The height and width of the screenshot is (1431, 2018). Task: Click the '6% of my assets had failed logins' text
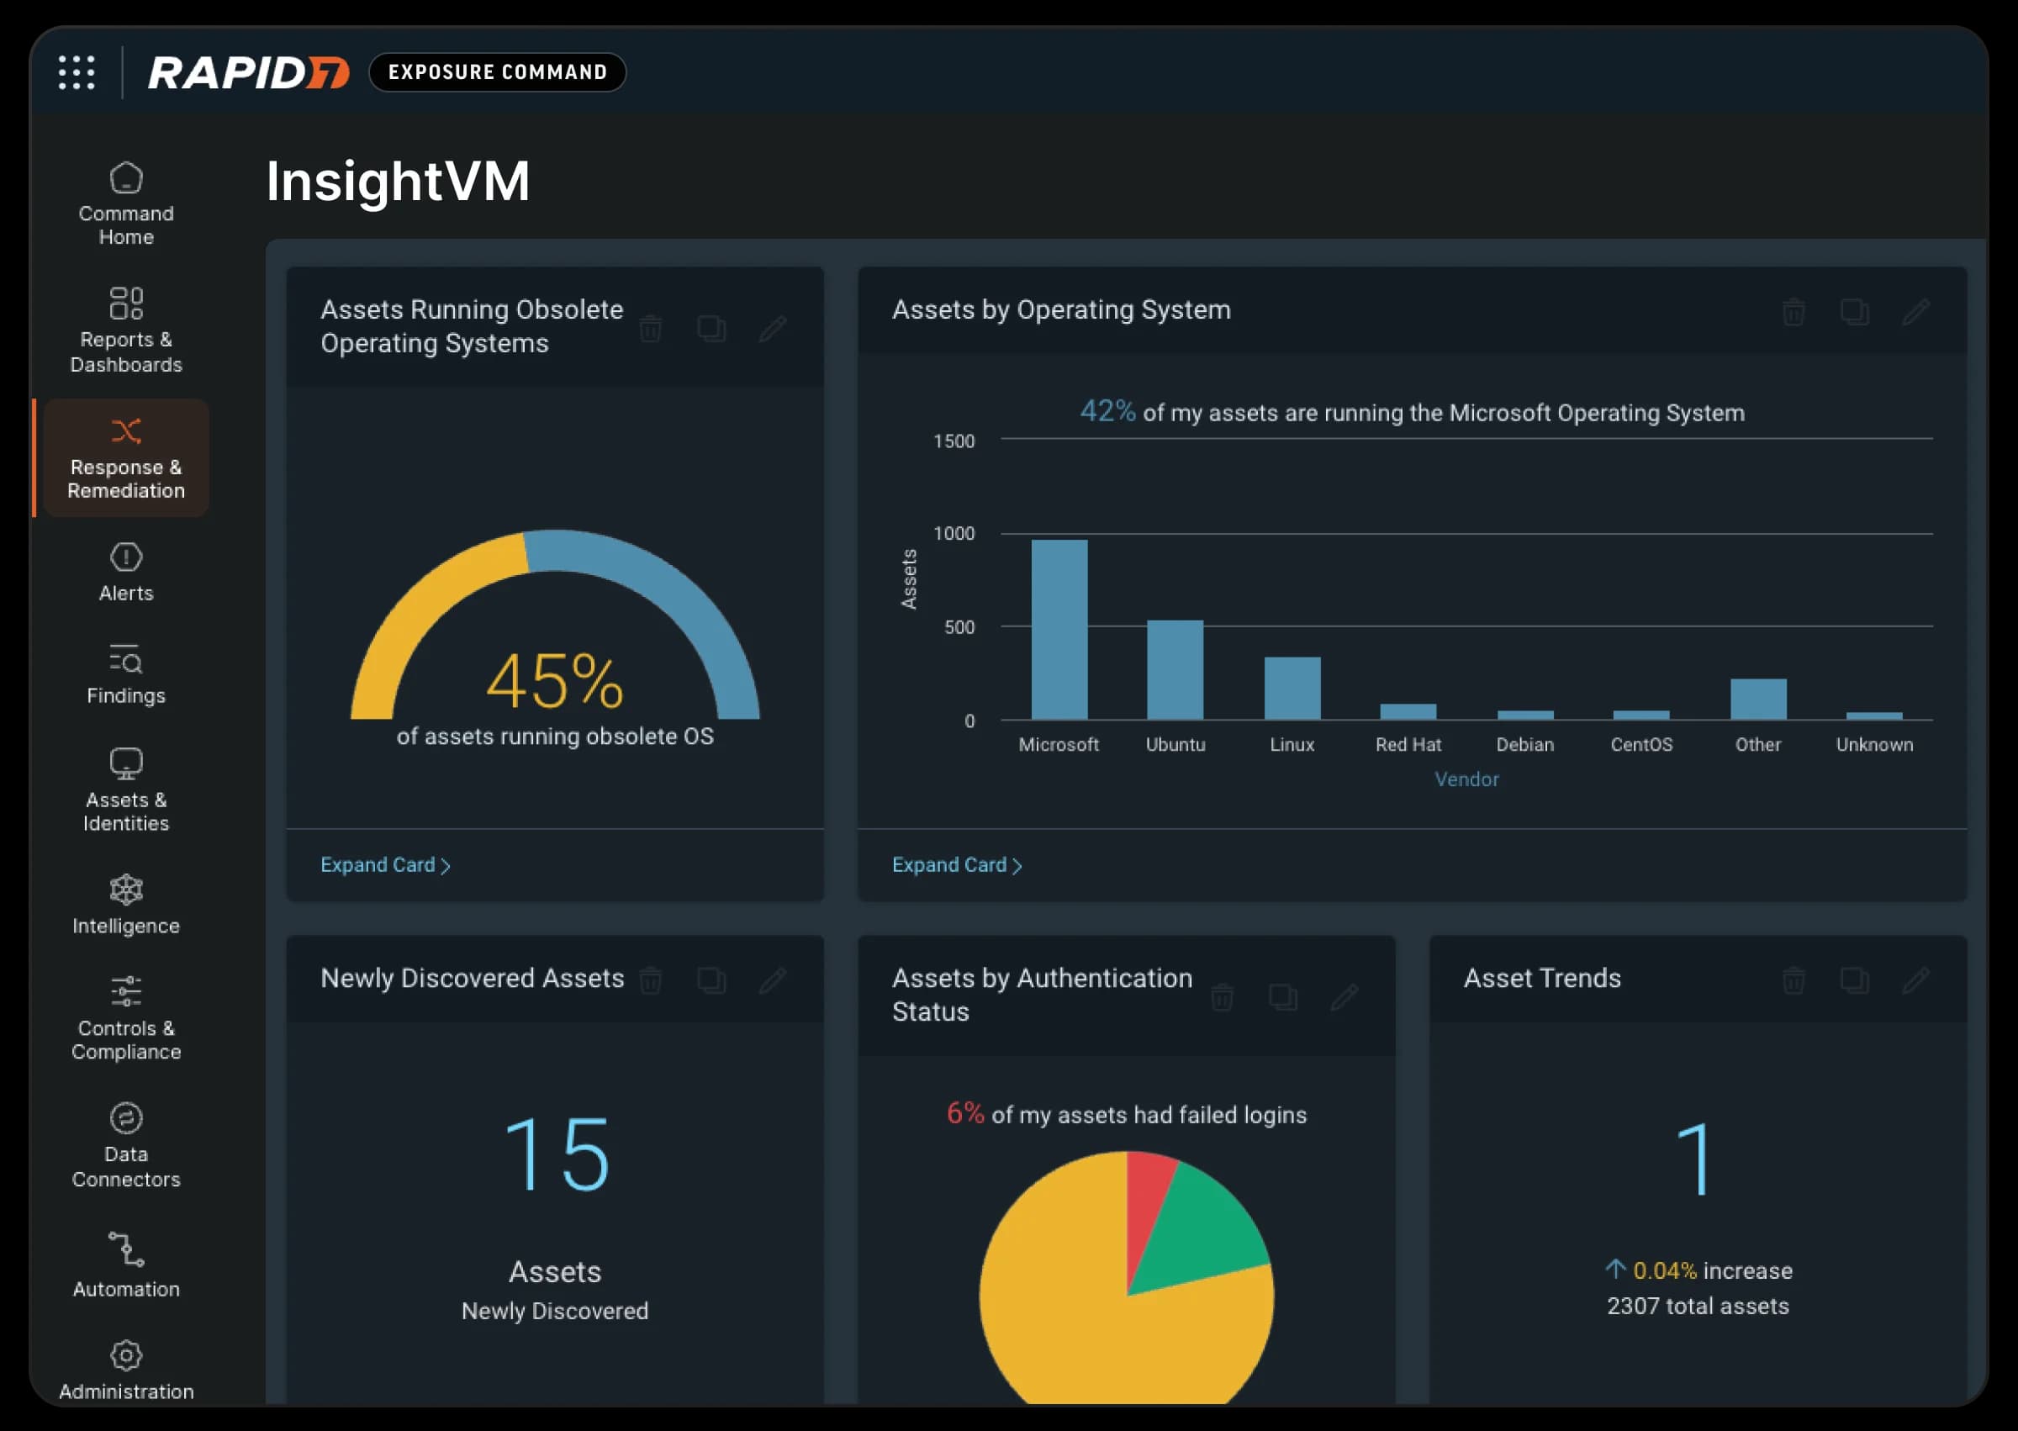[x=1126, y=1115]
